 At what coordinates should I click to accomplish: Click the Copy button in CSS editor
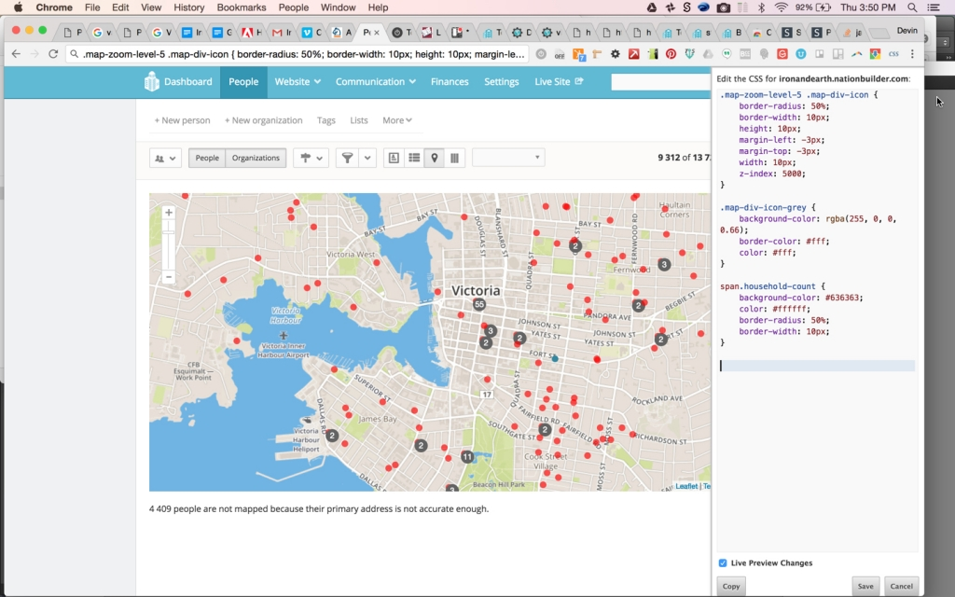pyautogui.click(x=731, y=586)
